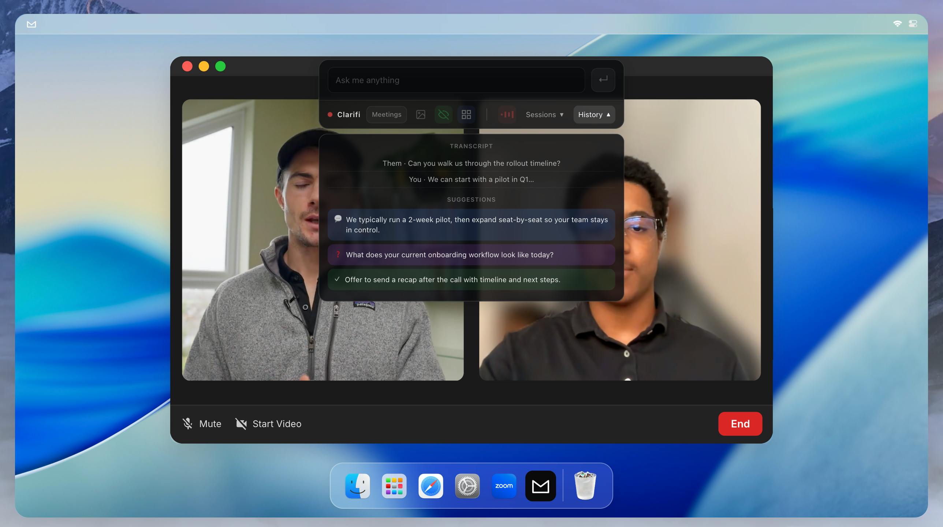
Task: Open the grid layout icon in Clarifi toolbar
Action: (466, 115)
